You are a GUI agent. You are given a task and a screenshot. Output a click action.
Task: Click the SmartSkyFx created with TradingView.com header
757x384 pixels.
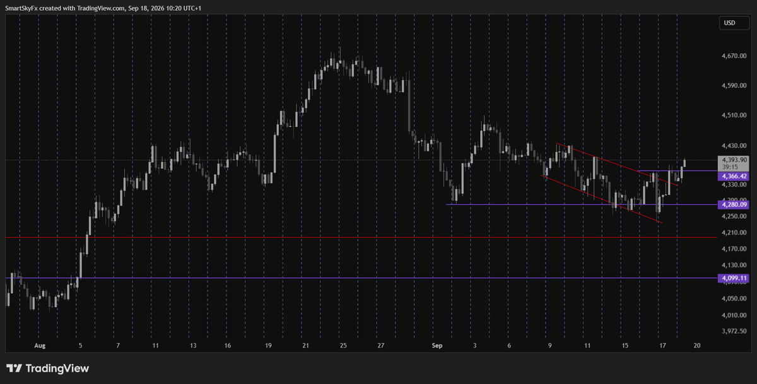pos(103,8)
